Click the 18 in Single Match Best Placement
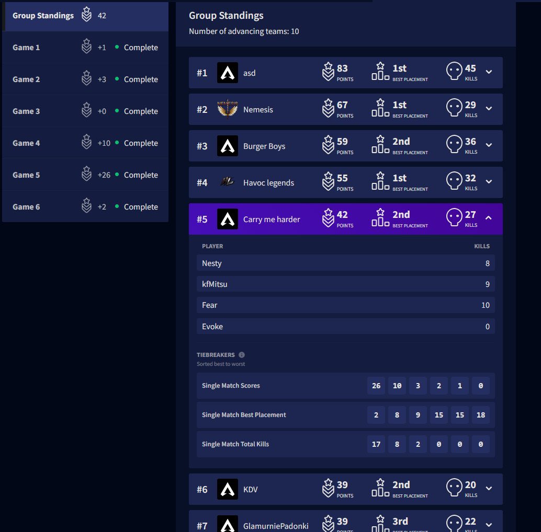This screenshot has height=532, width=541. (x=481, y=415)
